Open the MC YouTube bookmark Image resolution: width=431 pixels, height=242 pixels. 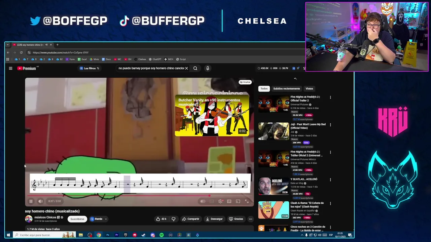118,59
